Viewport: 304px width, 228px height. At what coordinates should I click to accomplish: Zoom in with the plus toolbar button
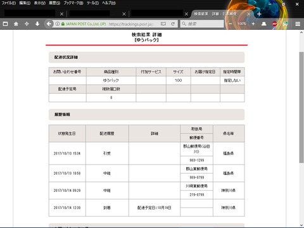[x=253, y=24]
